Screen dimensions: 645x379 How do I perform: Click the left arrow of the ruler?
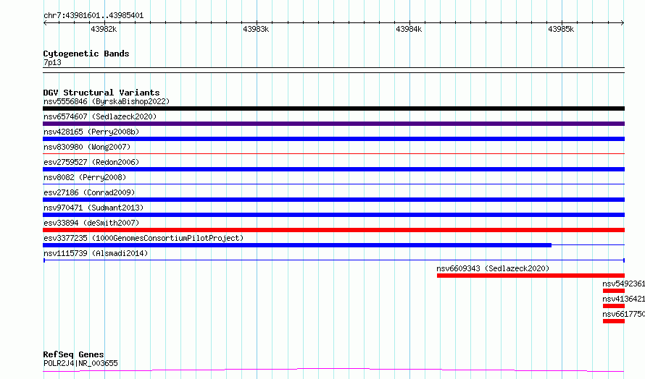point(45,22)
